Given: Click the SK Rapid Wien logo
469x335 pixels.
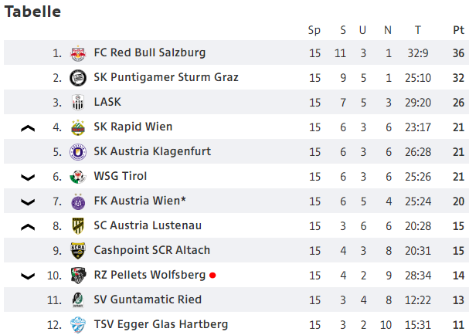Looking at the screenshot, I should (78, 127).
